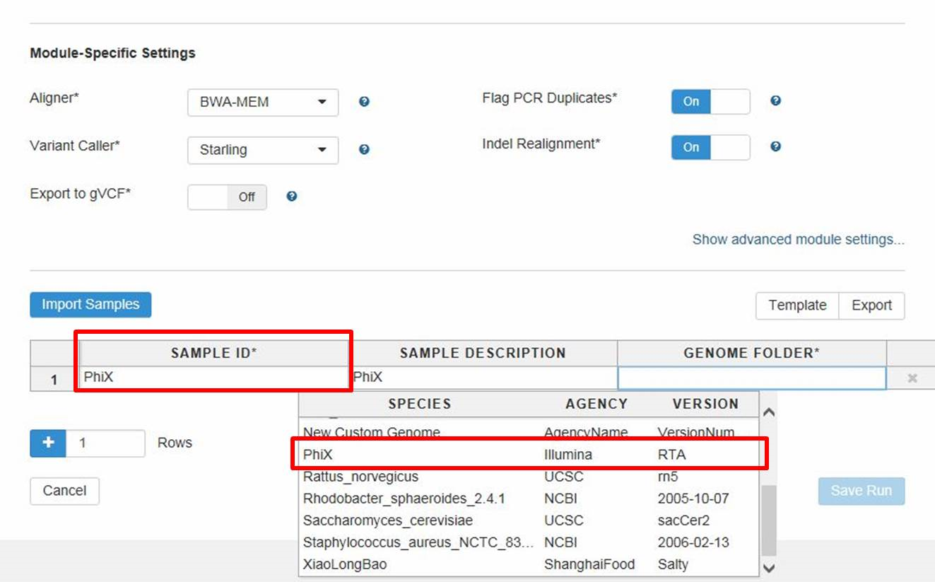Click help icon beside Flag PCR Duplicates

(x=775, y=101)
